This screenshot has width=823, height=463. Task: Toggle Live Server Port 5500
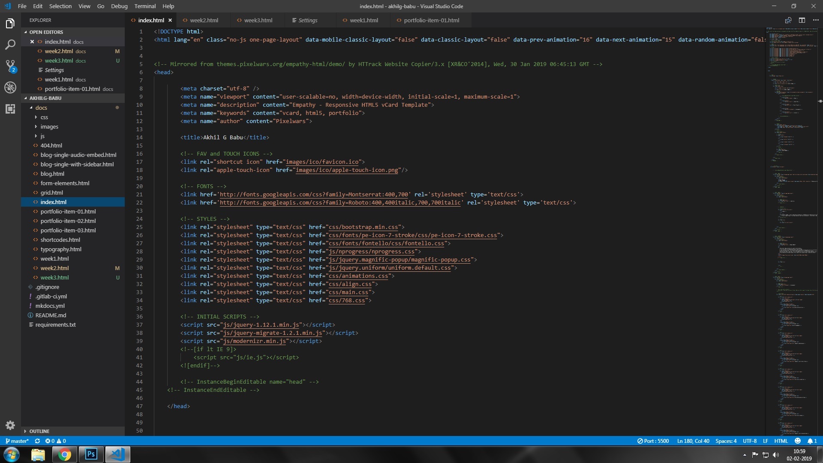point(653,441)
